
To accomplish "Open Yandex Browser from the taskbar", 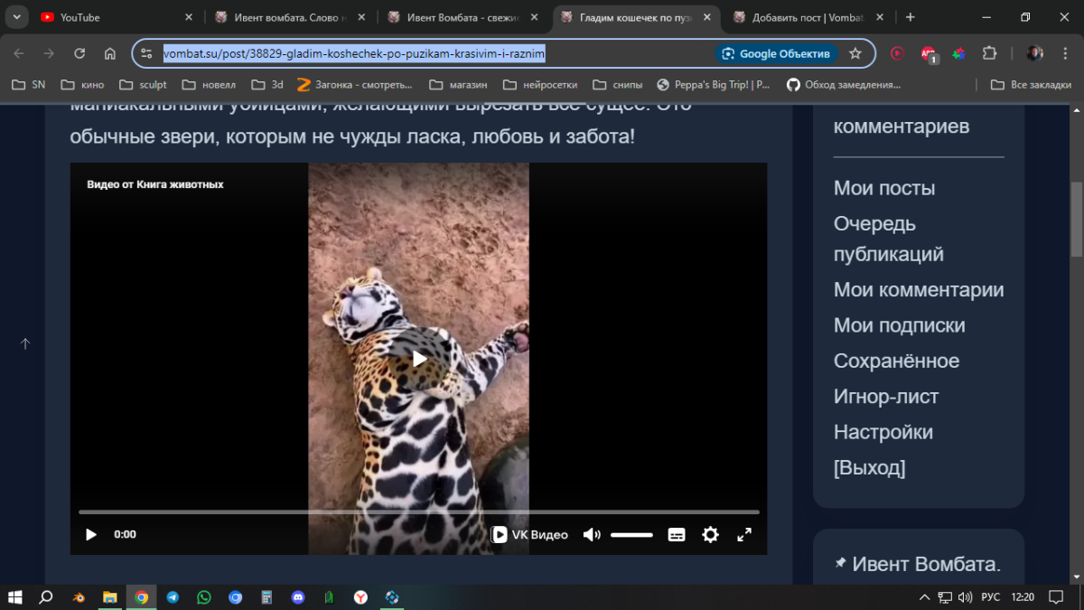I will tap(360, 597).
